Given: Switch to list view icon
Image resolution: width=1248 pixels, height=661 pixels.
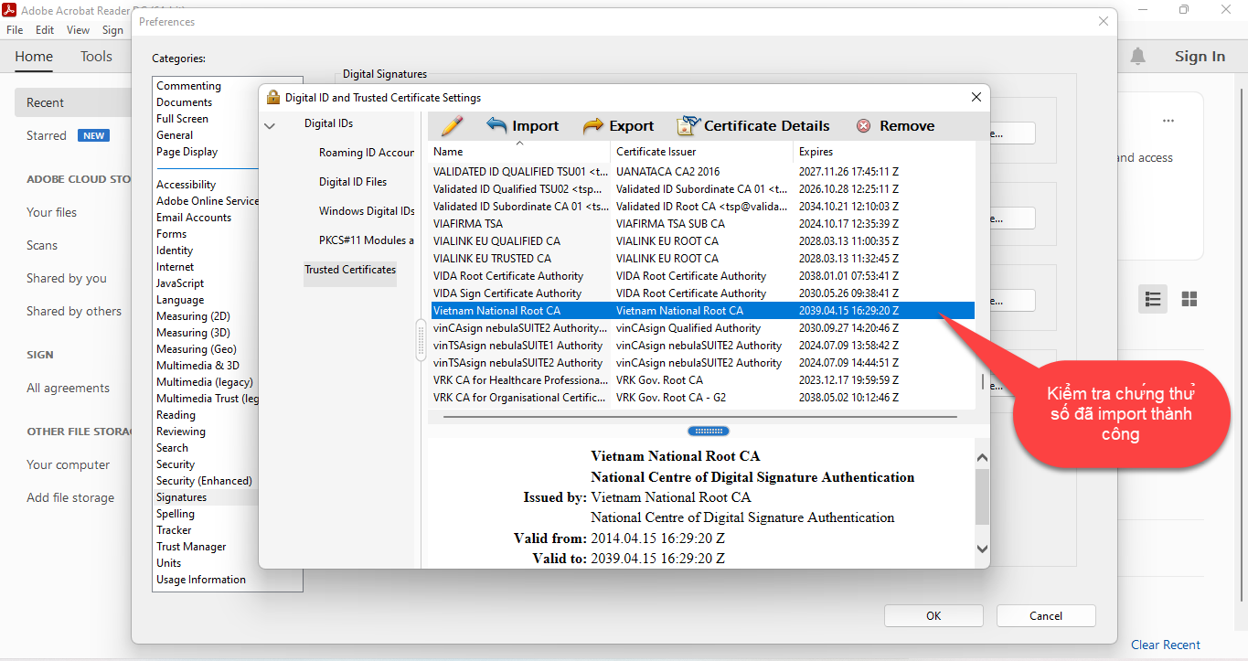Looking at the screenshot, I should coord(1153,299).
